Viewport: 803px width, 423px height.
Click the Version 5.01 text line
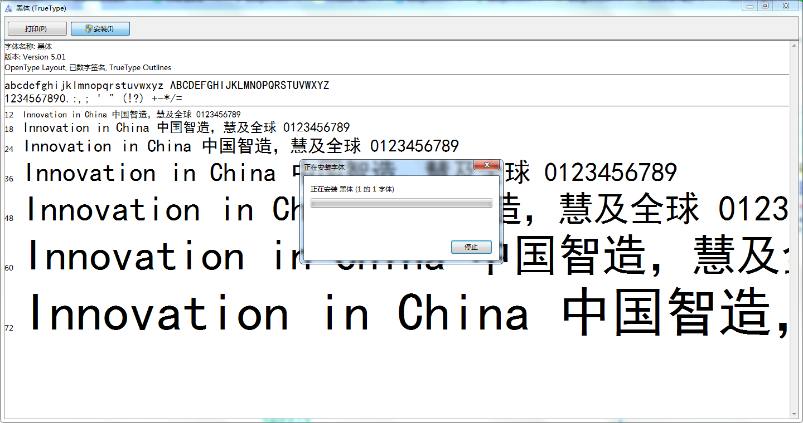[35, 57]
